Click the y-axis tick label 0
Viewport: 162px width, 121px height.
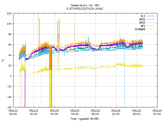pyautogui.click(x=11, y=76)
